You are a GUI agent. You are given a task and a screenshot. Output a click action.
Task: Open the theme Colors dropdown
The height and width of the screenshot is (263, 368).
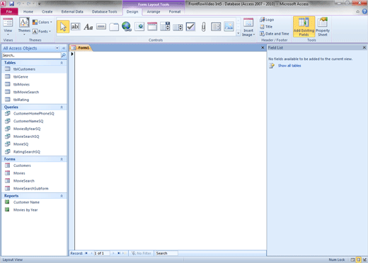[42, 22]
